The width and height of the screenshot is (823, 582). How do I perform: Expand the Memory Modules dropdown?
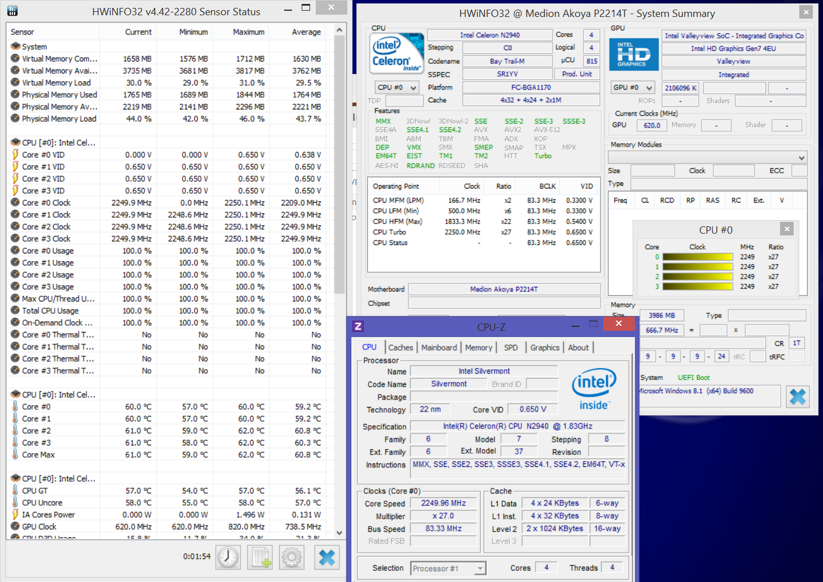708,157
